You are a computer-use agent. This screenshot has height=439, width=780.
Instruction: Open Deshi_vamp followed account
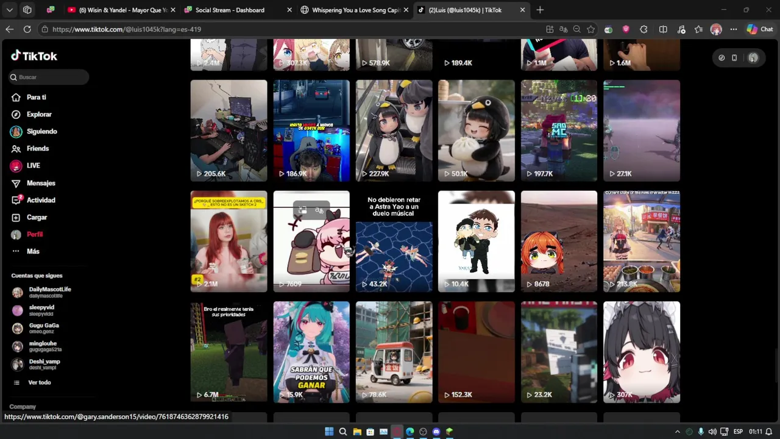pyautogui.click(x=44, y=364)
